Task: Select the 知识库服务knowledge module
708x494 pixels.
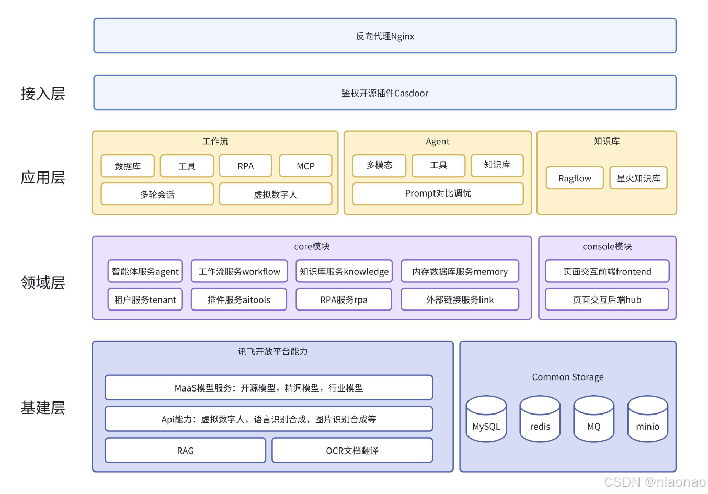Action: 344,271
